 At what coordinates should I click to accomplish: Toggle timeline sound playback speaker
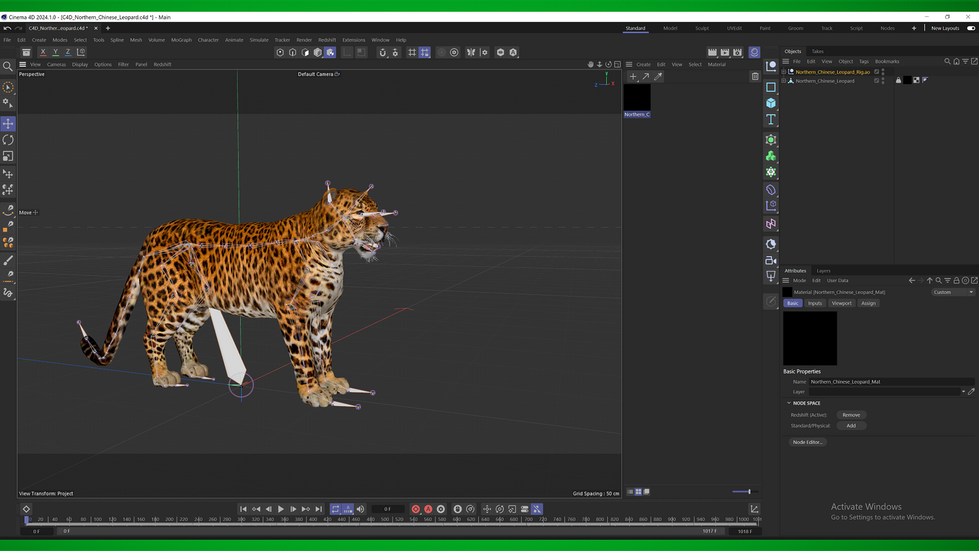[x=360, y=509]
